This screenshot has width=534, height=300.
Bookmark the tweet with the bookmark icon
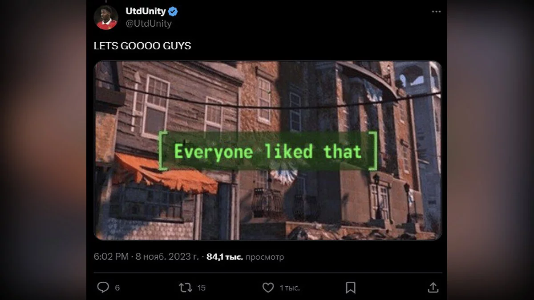pyautogui.click(x=351, y=288)
